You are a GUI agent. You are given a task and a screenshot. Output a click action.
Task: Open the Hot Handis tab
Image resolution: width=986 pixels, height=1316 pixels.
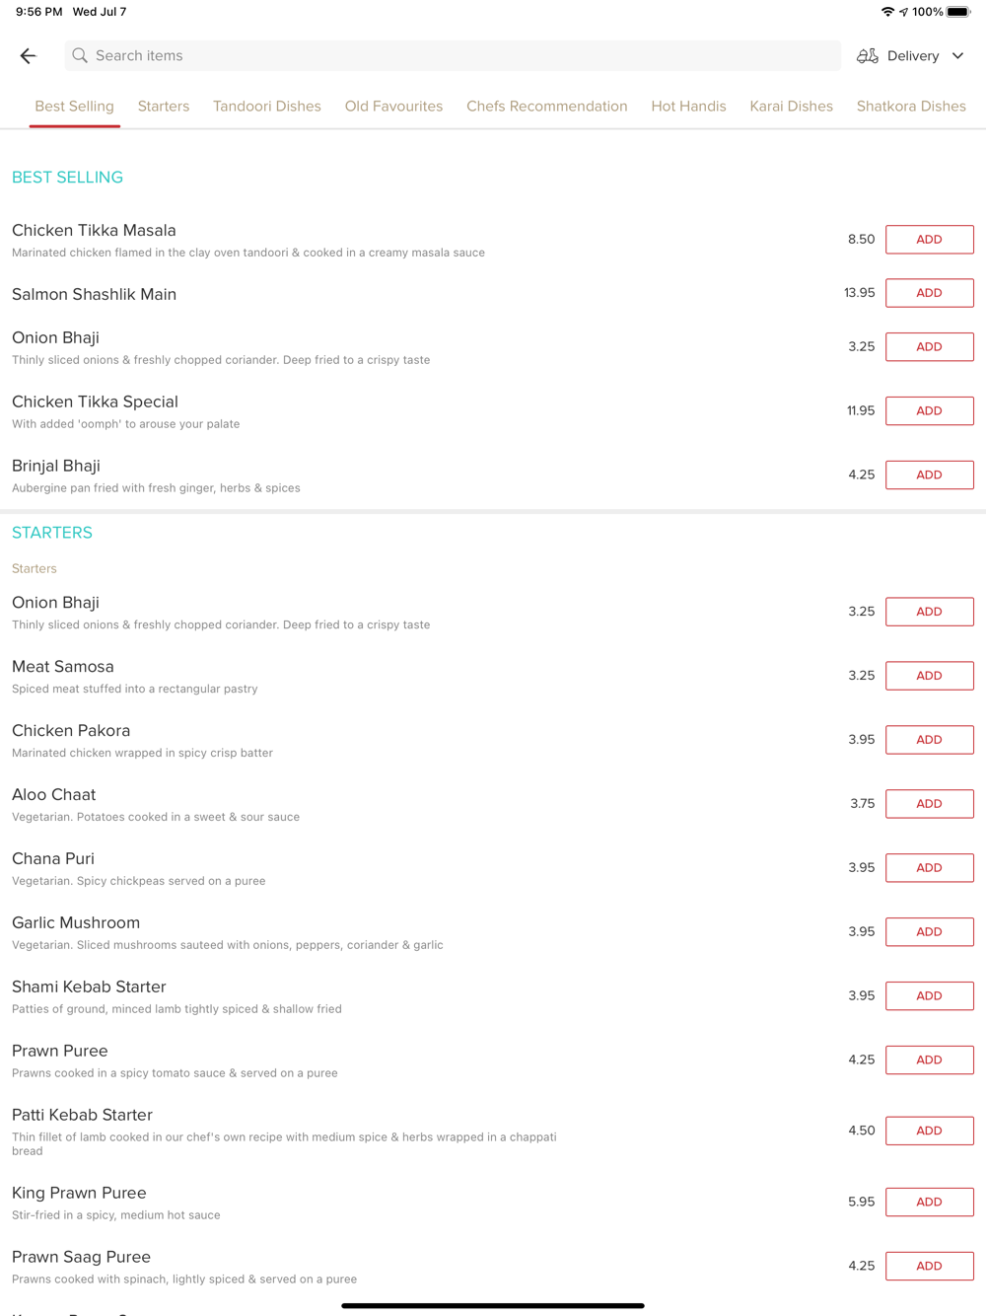688,107
